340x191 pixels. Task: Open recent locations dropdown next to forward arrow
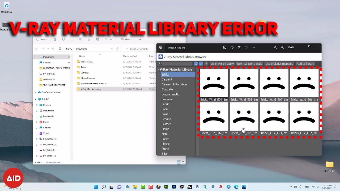[x=48, y=49]
